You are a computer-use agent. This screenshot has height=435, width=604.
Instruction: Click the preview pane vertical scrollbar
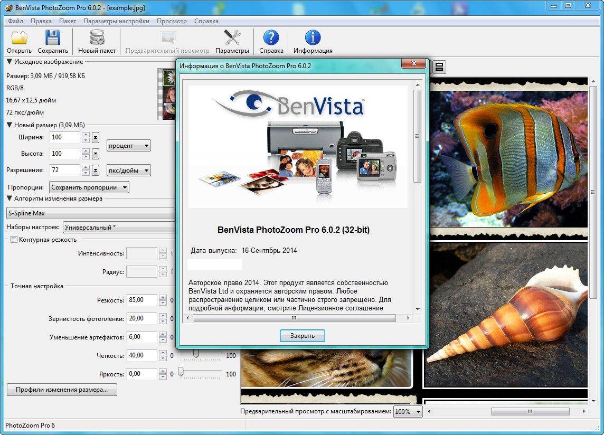[x=593, y=192]
